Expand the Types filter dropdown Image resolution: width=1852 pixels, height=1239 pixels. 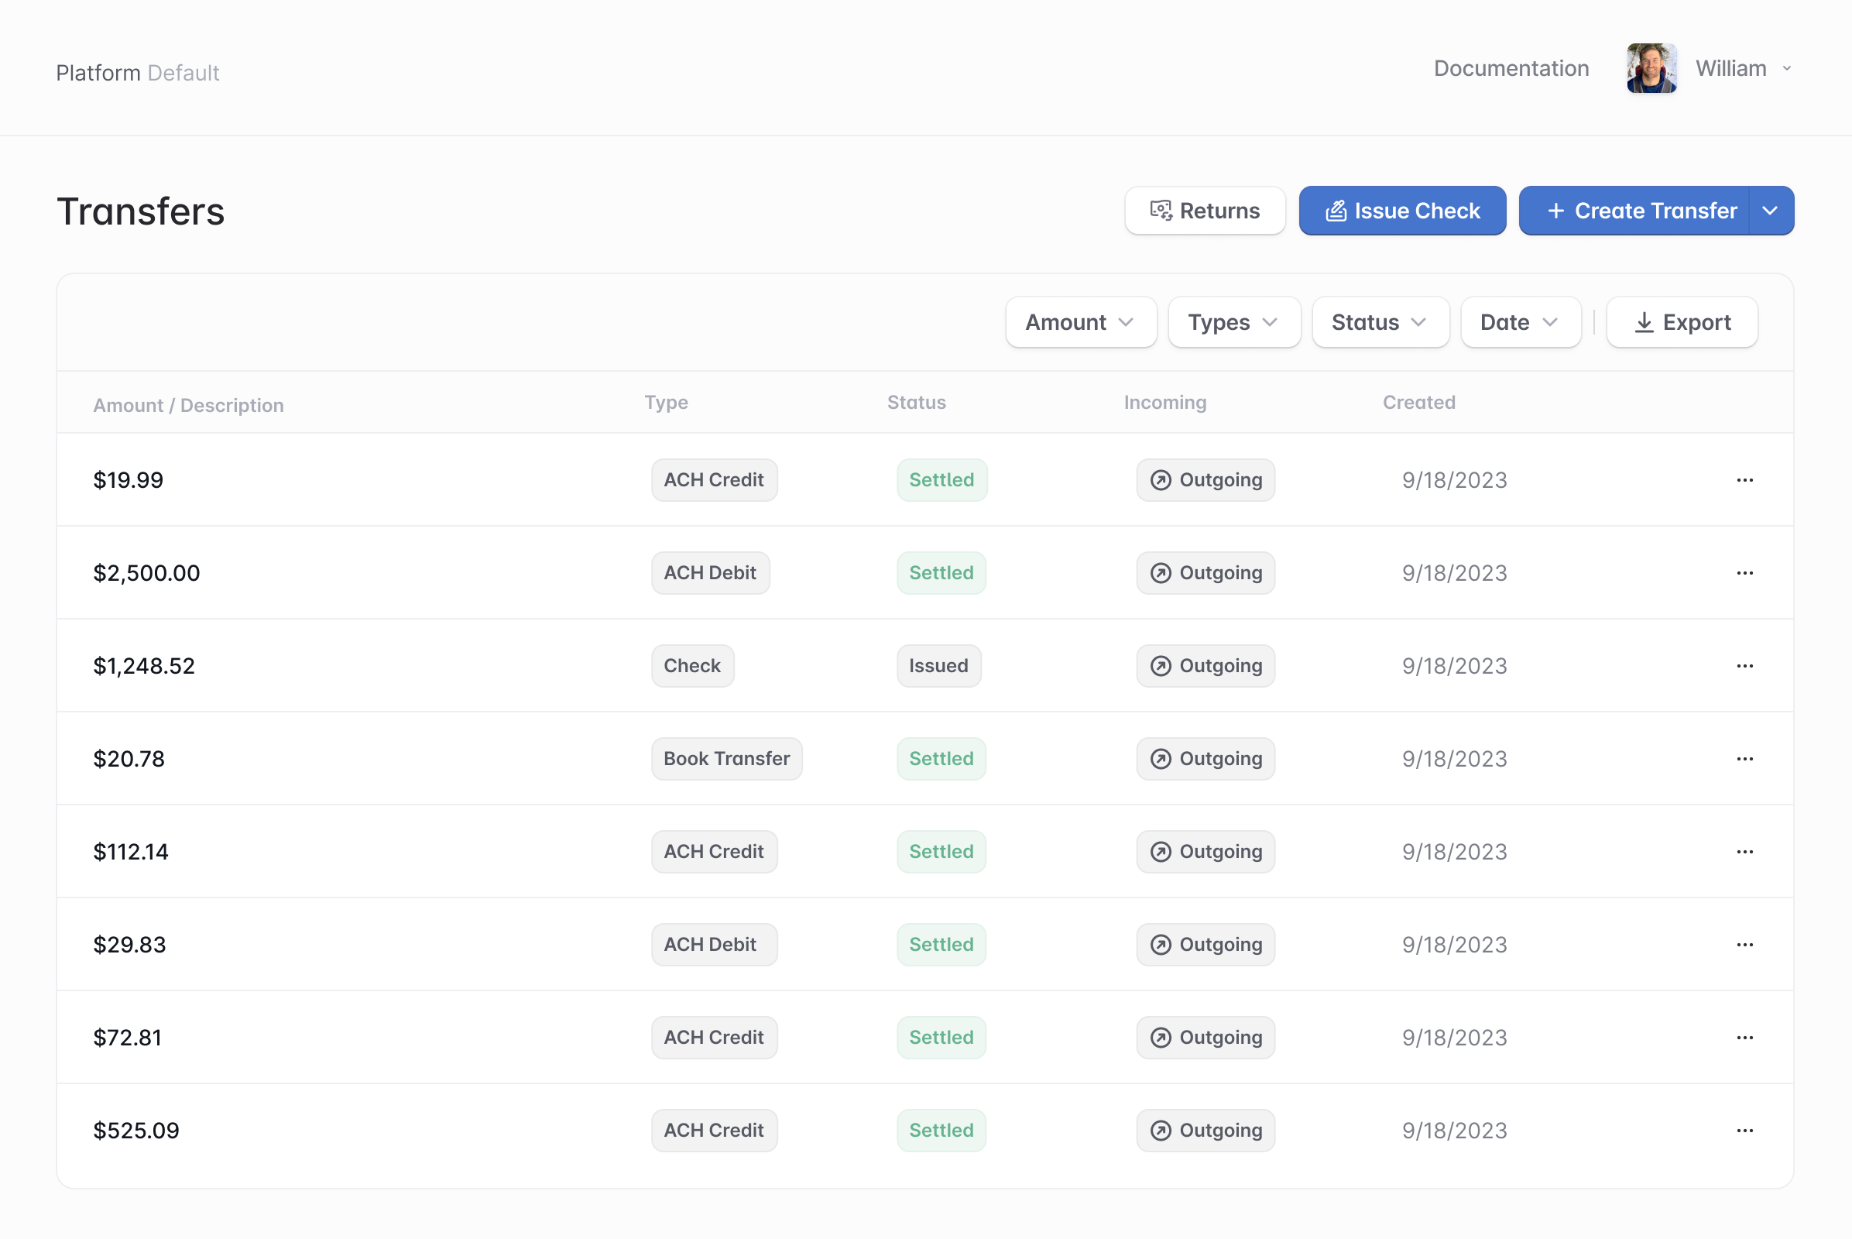1233,322
